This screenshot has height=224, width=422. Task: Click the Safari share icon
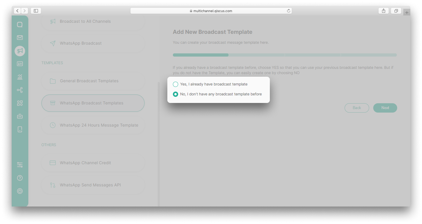pyautogui.click(x=383, y=11)
